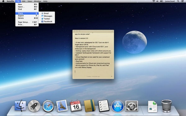The height and width of the screenshot is (116, 186).
Task: Open the Apple menu
Action: coord(3,1)
